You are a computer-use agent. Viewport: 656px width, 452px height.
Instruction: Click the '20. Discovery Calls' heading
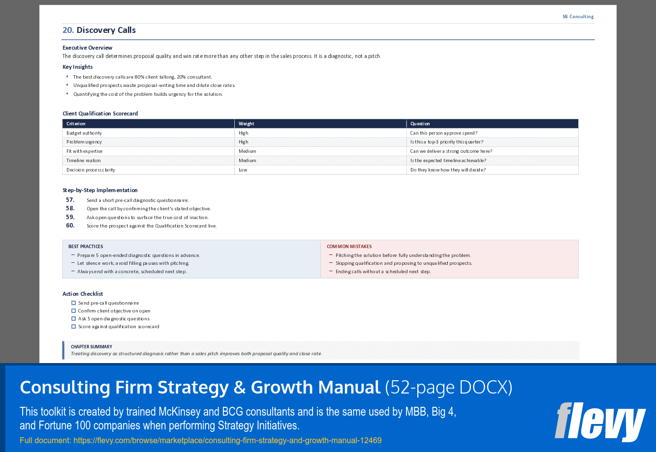99,30
